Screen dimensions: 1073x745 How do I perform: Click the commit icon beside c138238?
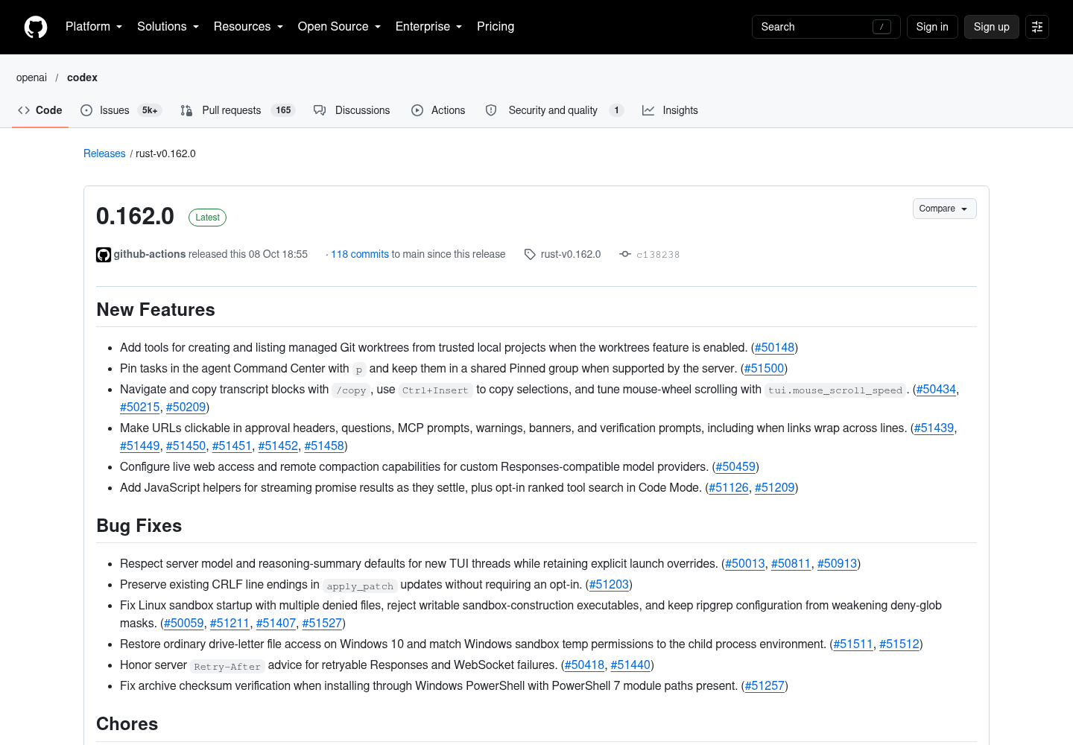(x=625, y=254)
